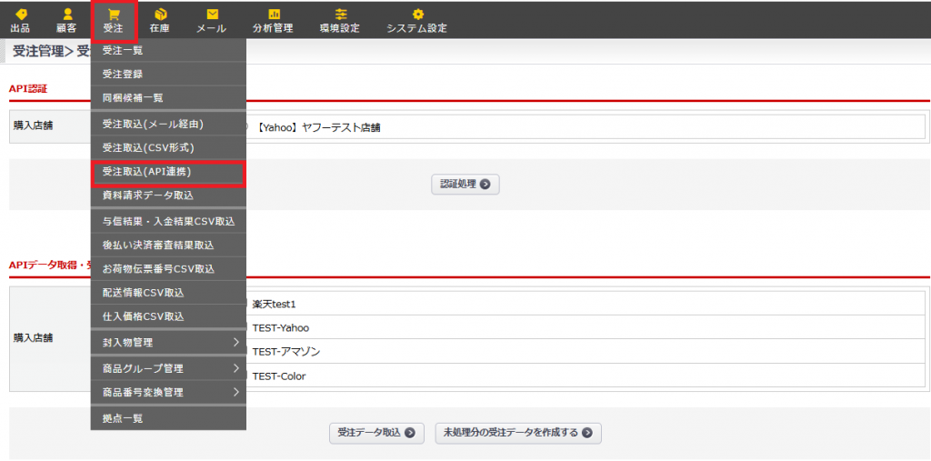Select 拠点一覧 at the menu bottom
This screenshot has height=461, width=931.
point(168,418)
